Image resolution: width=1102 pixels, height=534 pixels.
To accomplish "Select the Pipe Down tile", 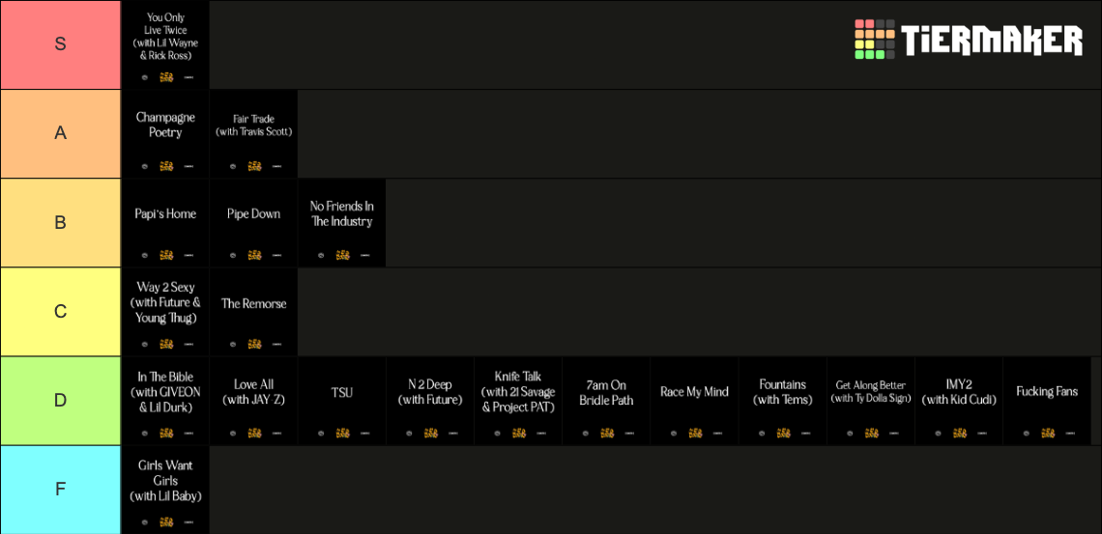I will (x=253, y=222).
